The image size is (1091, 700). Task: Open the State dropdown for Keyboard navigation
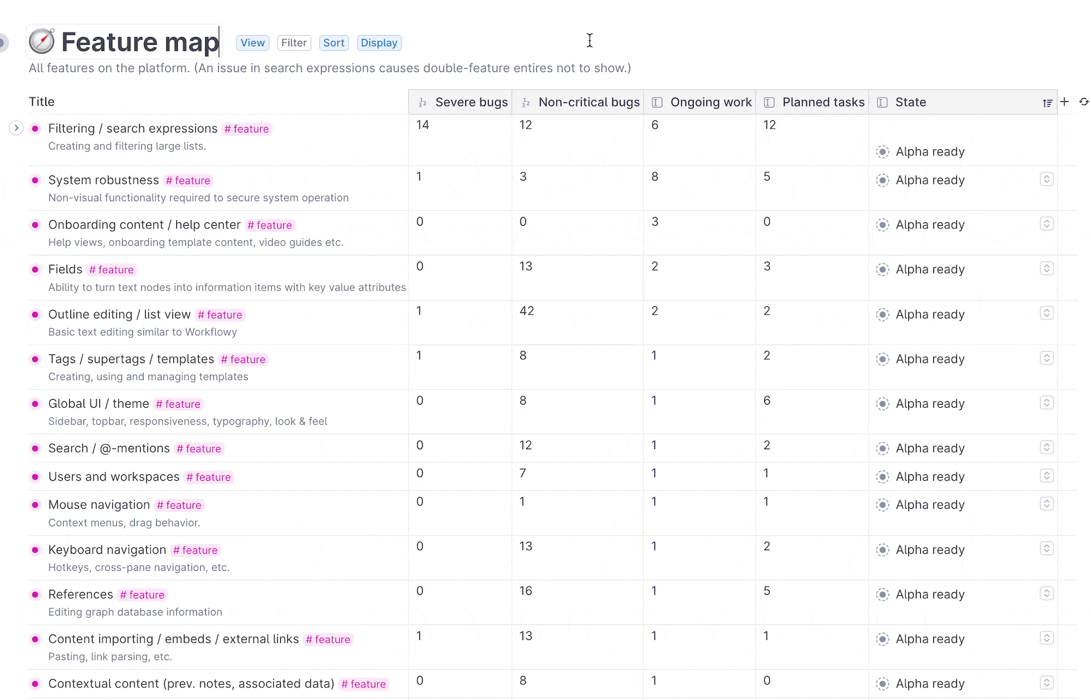[x=1046, y=548]
